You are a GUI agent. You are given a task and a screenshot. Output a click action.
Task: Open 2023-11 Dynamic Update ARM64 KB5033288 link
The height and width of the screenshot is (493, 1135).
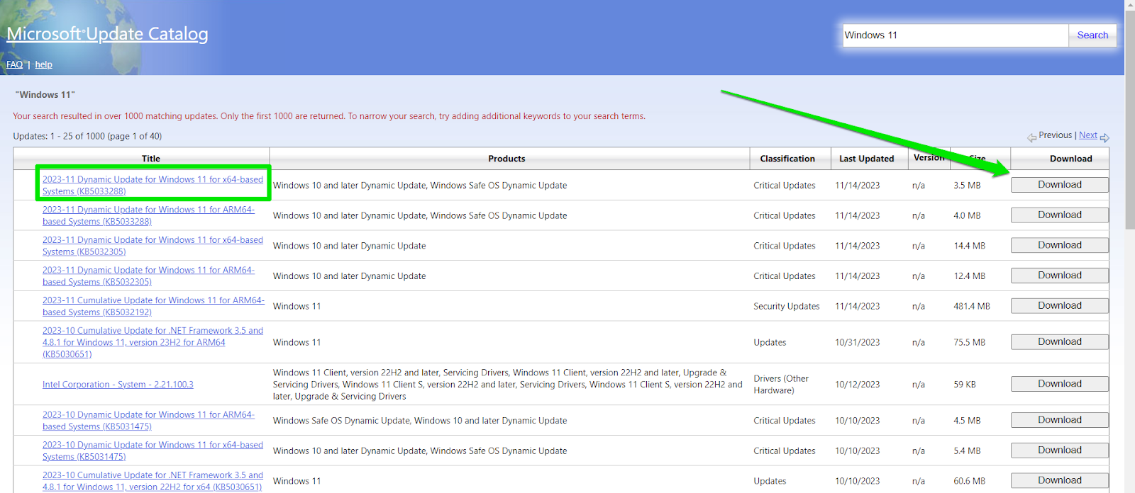tap(148, 215)
